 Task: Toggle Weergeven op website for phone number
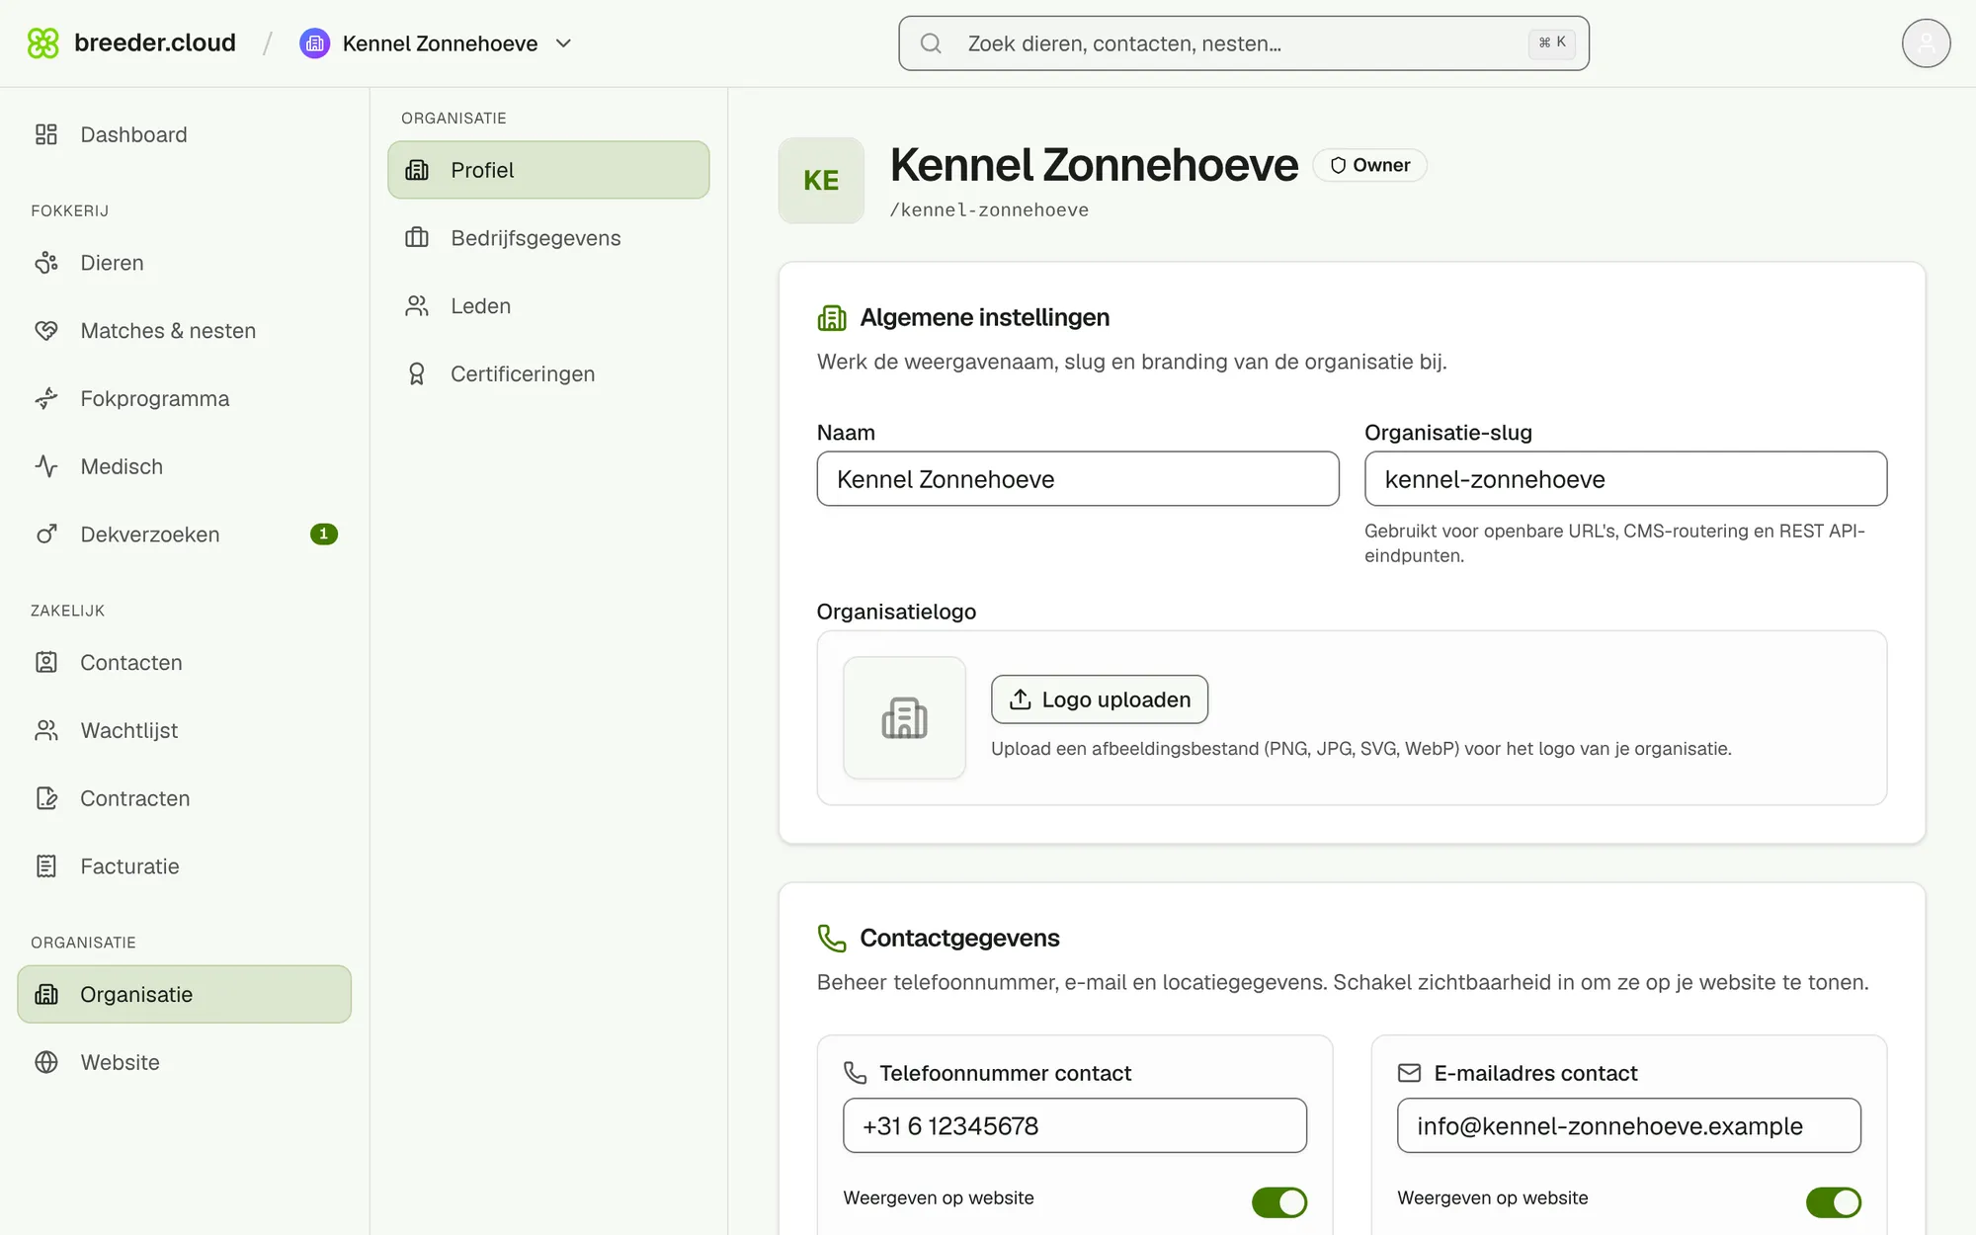1279,1202
